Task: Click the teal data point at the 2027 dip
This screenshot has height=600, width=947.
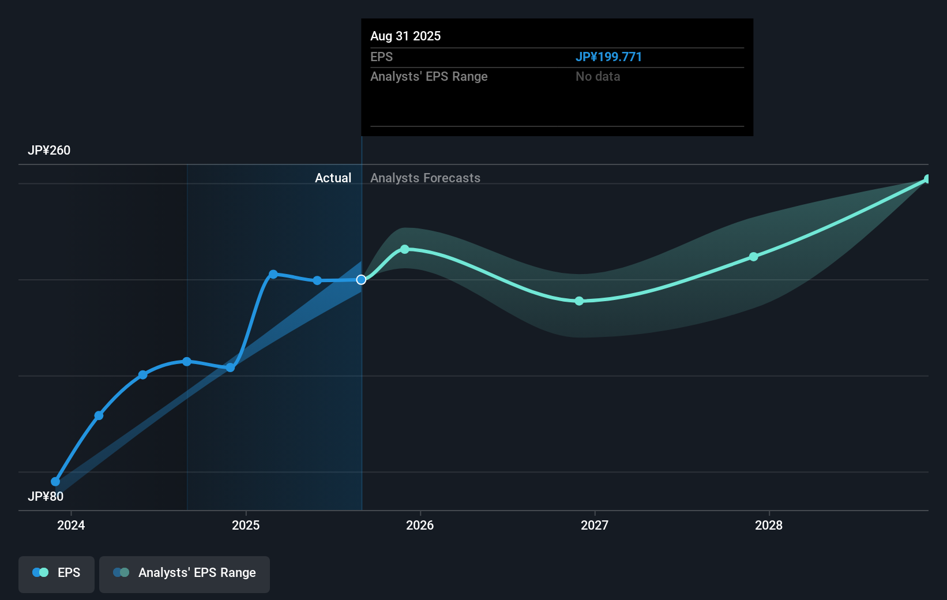Action: point(578,301)
